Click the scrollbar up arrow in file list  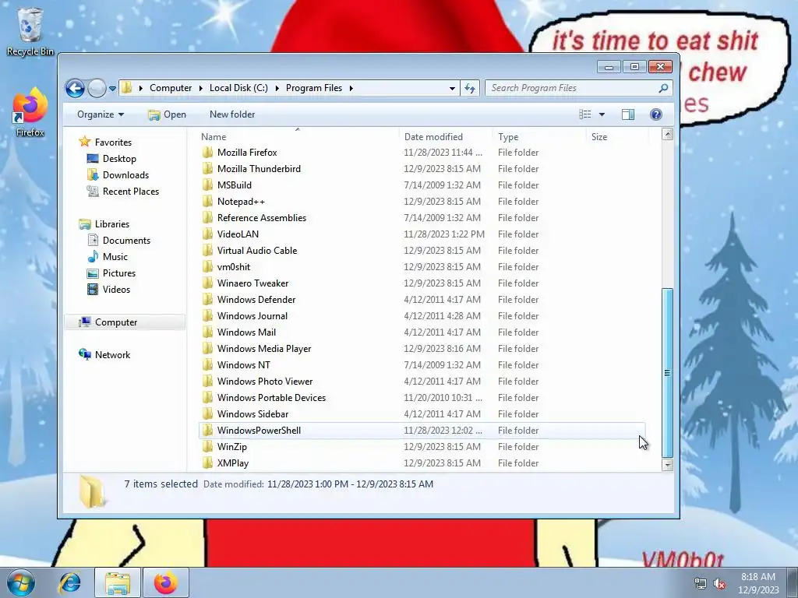pos(667,134)
